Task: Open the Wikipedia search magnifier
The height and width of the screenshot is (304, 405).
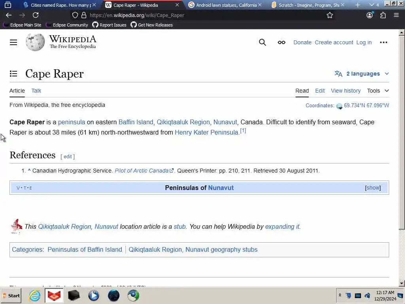Action: [x=262, y=42]
